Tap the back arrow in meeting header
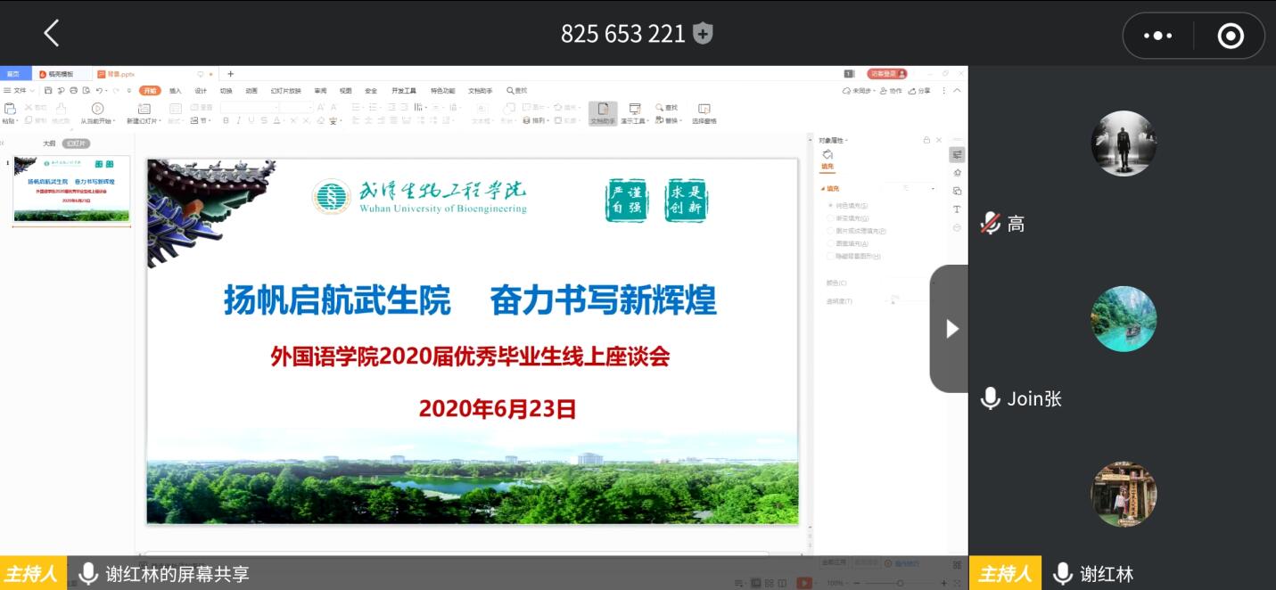 tap(51, 34)
